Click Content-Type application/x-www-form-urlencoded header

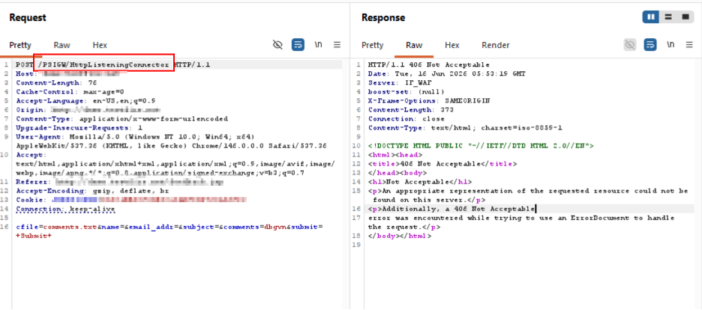pyautogui.click(x=121, y=119)
